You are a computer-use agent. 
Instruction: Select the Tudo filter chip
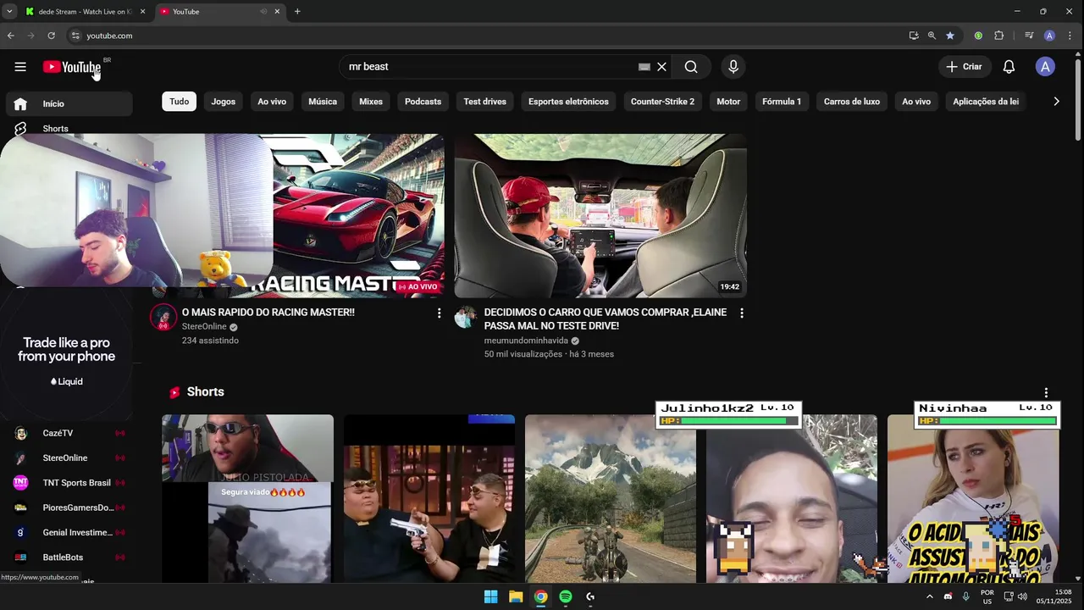point(180,102)
